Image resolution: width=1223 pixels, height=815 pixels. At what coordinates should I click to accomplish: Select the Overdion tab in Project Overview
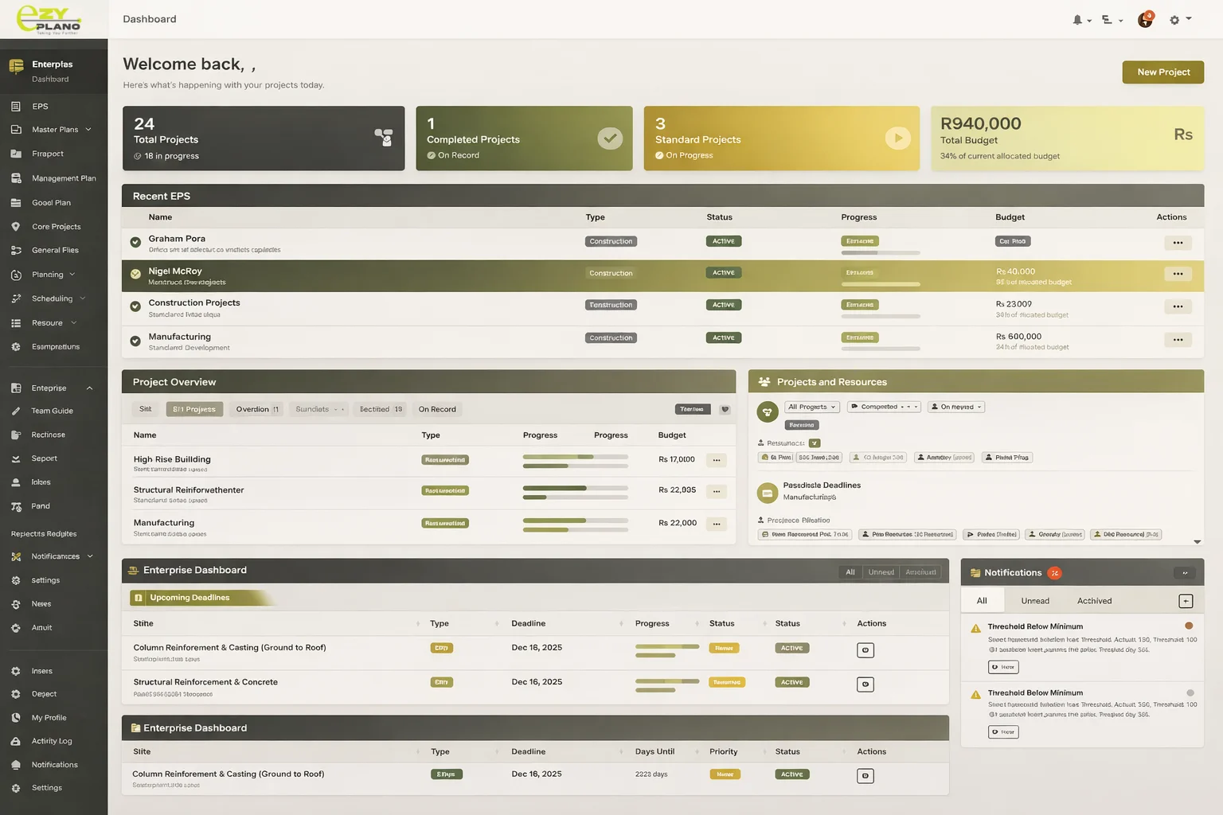tap(256, 409)
